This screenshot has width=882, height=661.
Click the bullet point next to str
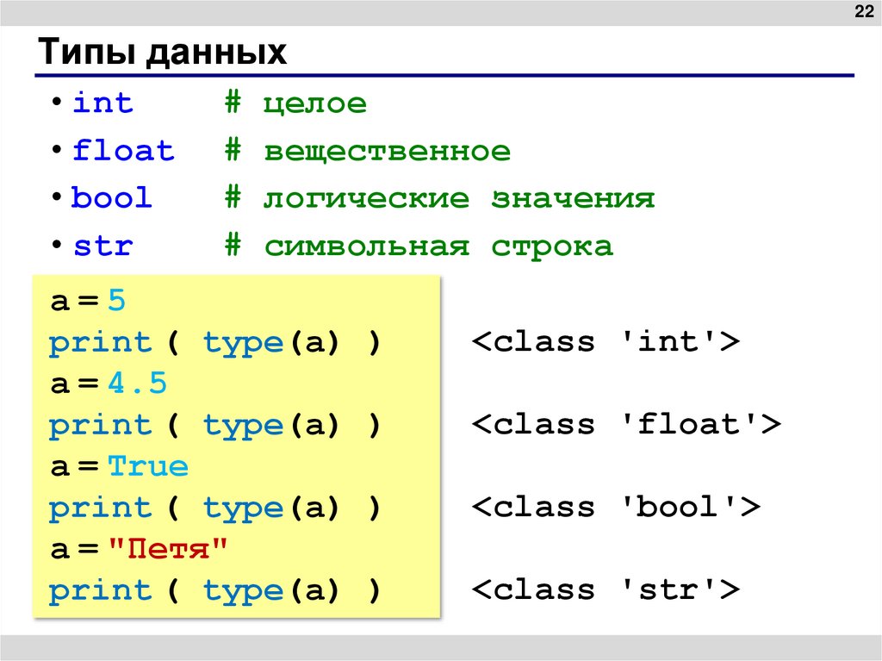point(56,245)
